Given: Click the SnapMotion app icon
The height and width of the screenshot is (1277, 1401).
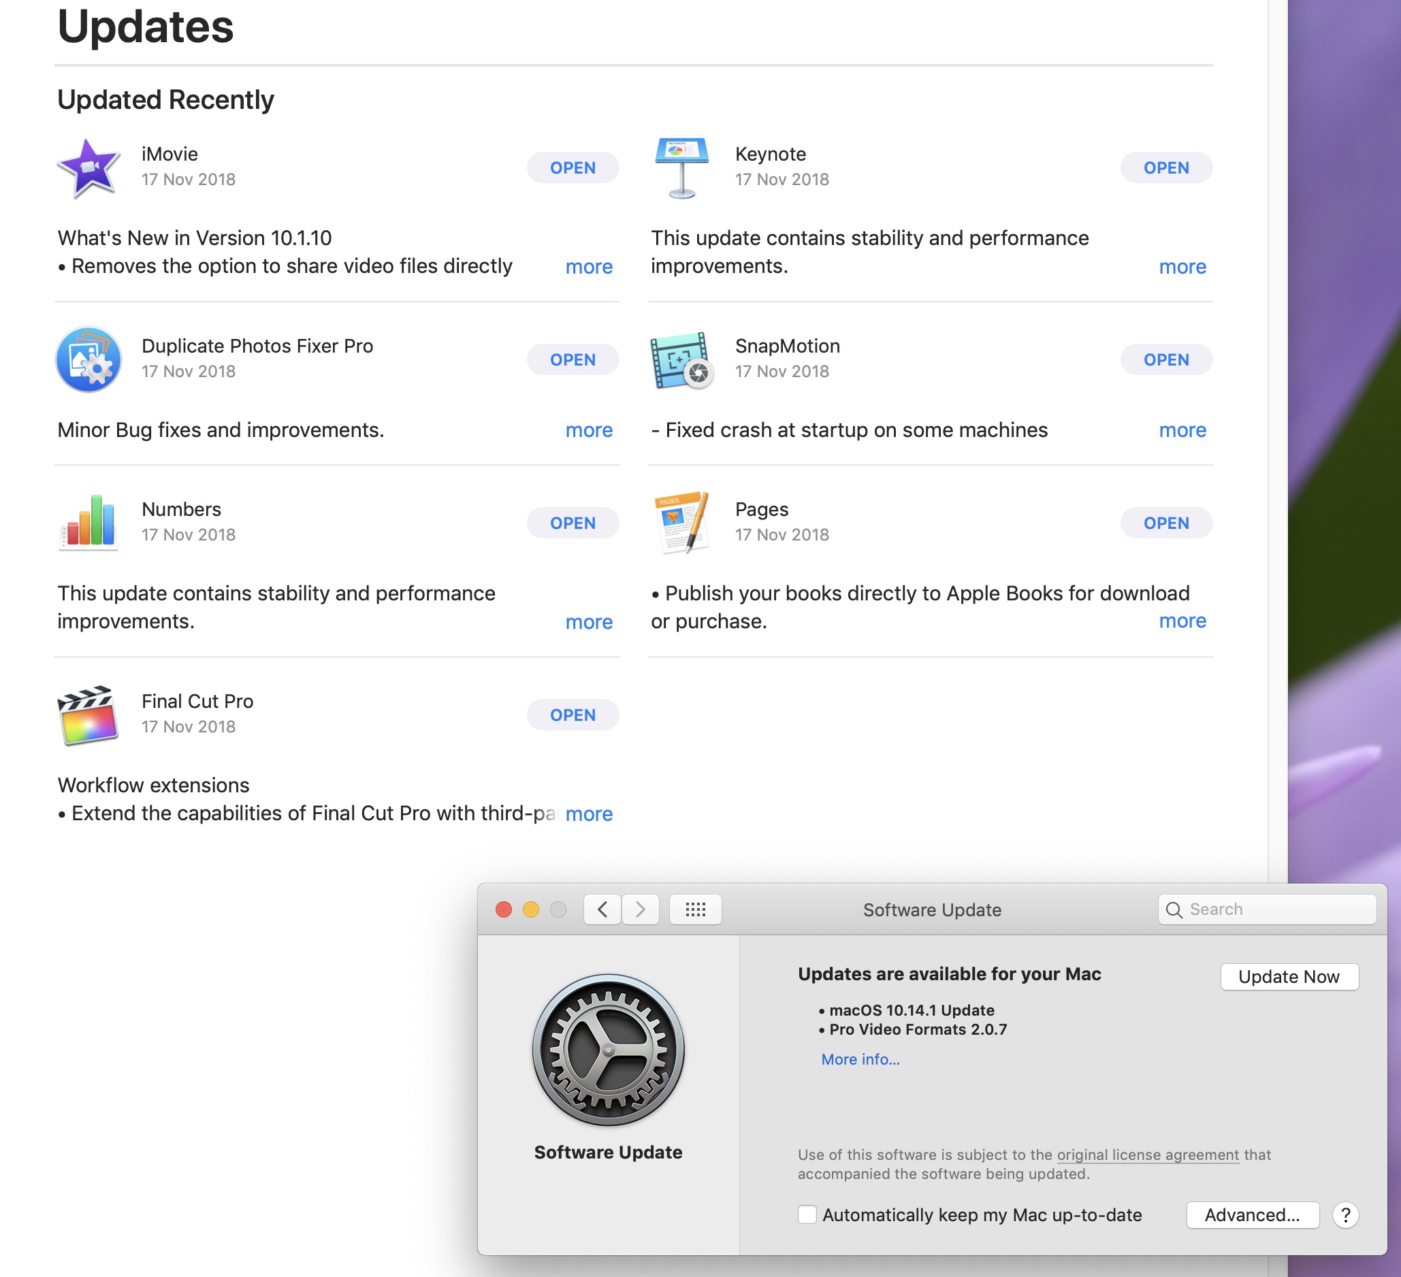Looking at the screenshot, I should coord(681,360).
